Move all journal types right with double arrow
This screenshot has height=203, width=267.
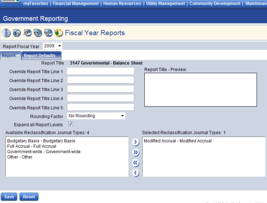[136, 153]
